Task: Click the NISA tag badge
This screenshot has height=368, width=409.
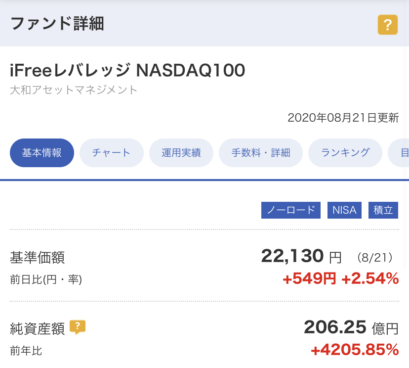Action: [x=344, y=210]
